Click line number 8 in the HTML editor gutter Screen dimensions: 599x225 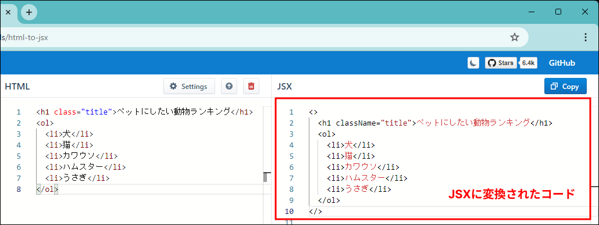click(x=19, y=190)
